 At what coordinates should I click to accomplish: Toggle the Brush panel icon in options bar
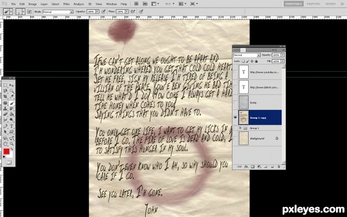coord(29,12)
